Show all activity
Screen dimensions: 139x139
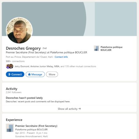click(69, 109)
